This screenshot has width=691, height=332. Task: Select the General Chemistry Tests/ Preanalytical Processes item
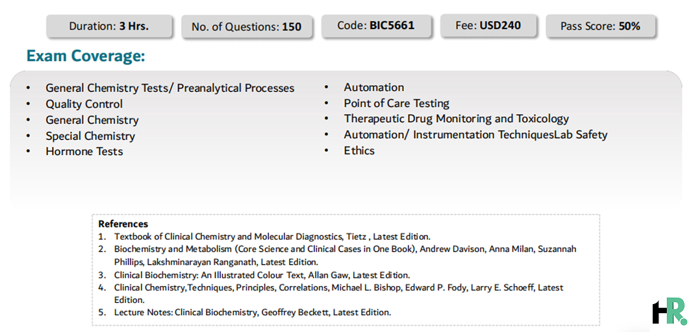point(170,88)
